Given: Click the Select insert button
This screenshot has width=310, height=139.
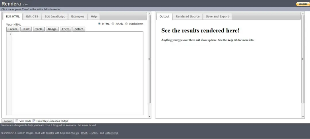Looking at the screenshot, I should click(79, 29).
